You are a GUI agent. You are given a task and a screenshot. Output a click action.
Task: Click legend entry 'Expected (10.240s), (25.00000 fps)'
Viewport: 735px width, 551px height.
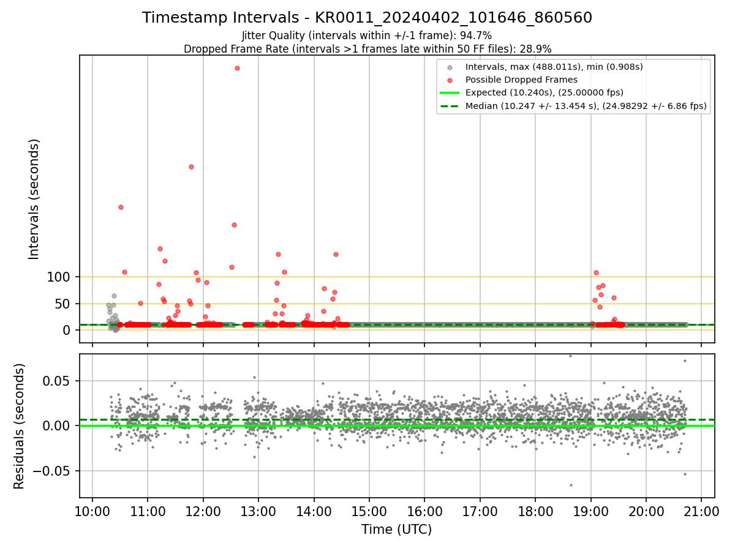[545, 92]
